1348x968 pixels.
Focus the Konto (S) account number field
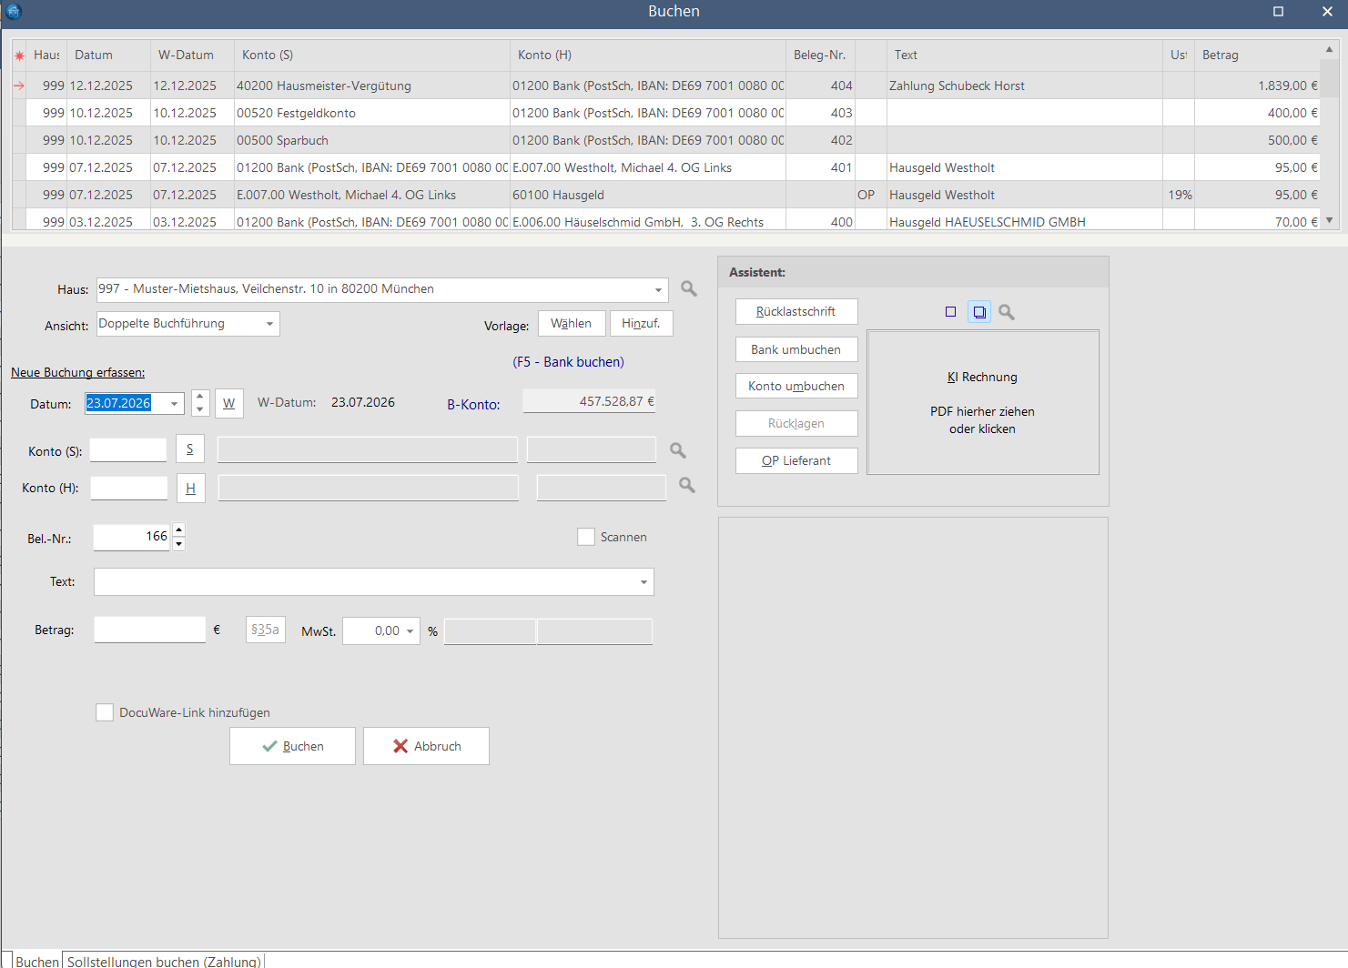pos(128,449)
